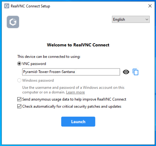Click the Windows account description text
This screenshot has height=146, width=156.
click(x=73, y=90)
